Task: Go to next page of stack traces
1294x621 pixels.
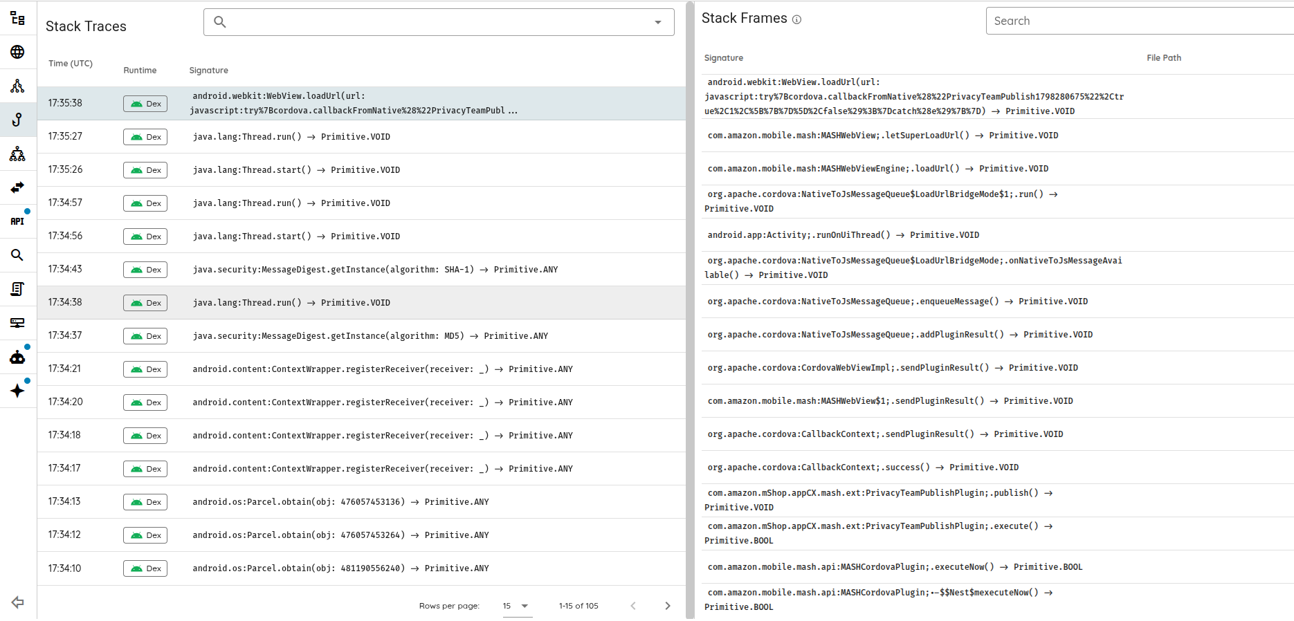Action: pyautogui.click(x=667, y=606)
